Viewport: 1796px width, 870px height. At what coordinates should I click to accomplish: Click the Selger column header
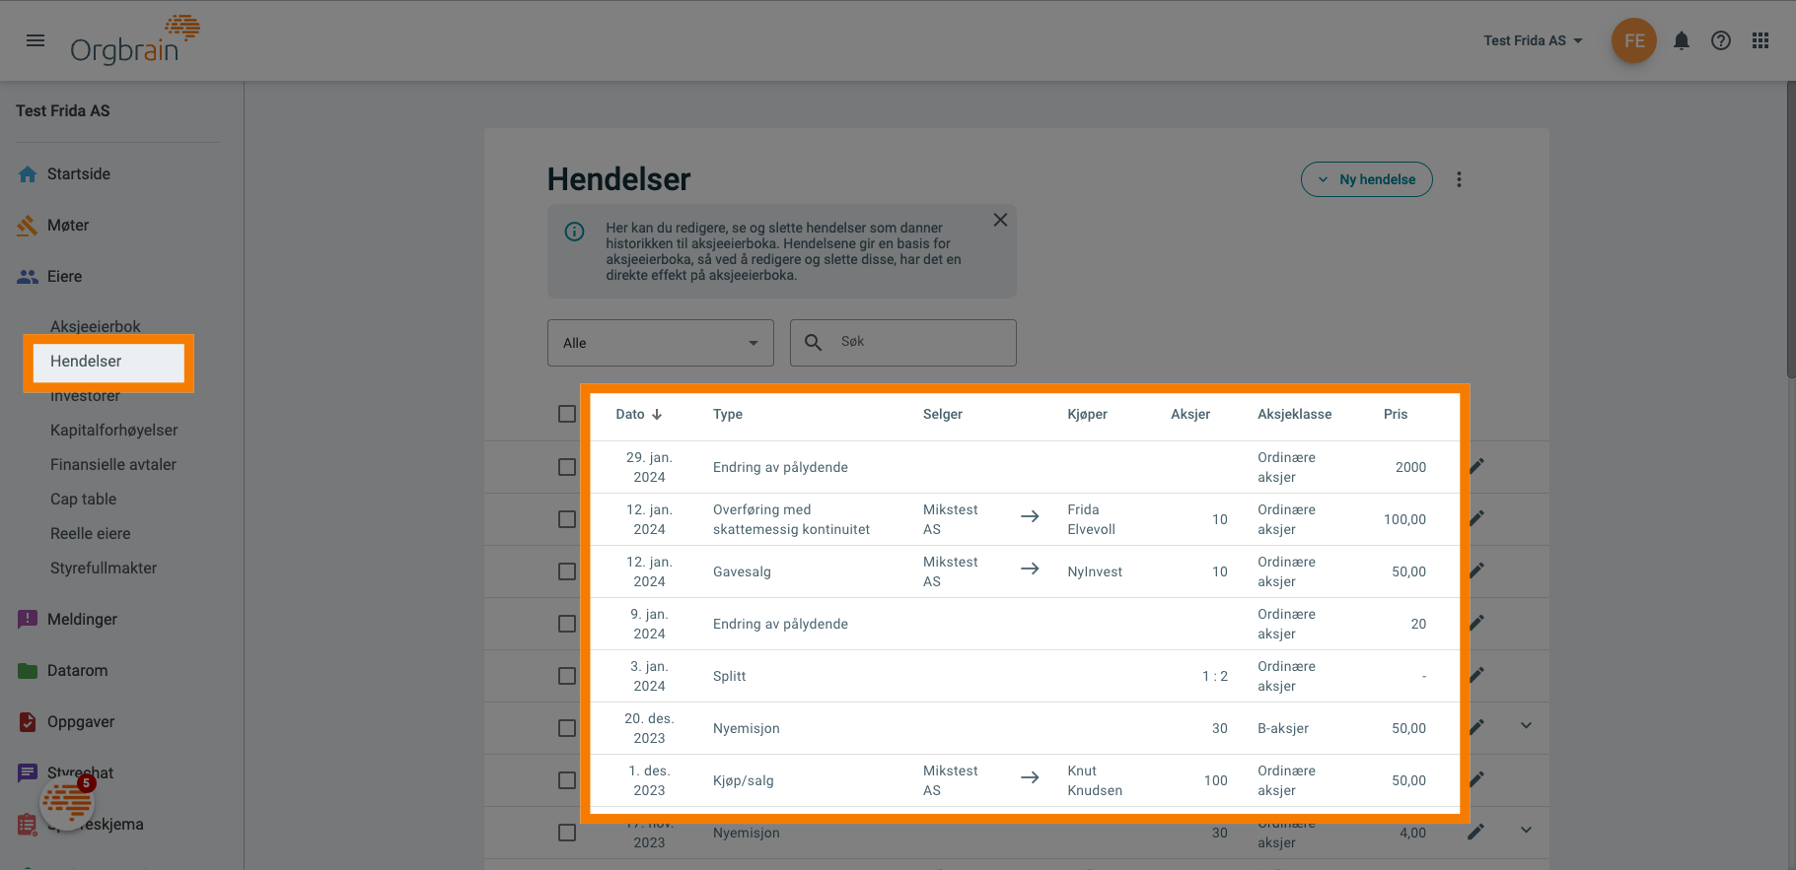coord(943,415)
